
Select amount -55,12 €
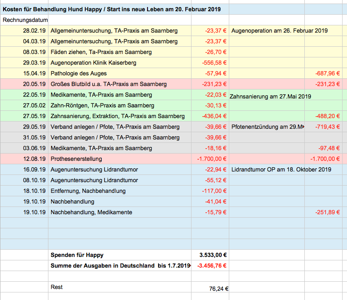tap(210, 180)
